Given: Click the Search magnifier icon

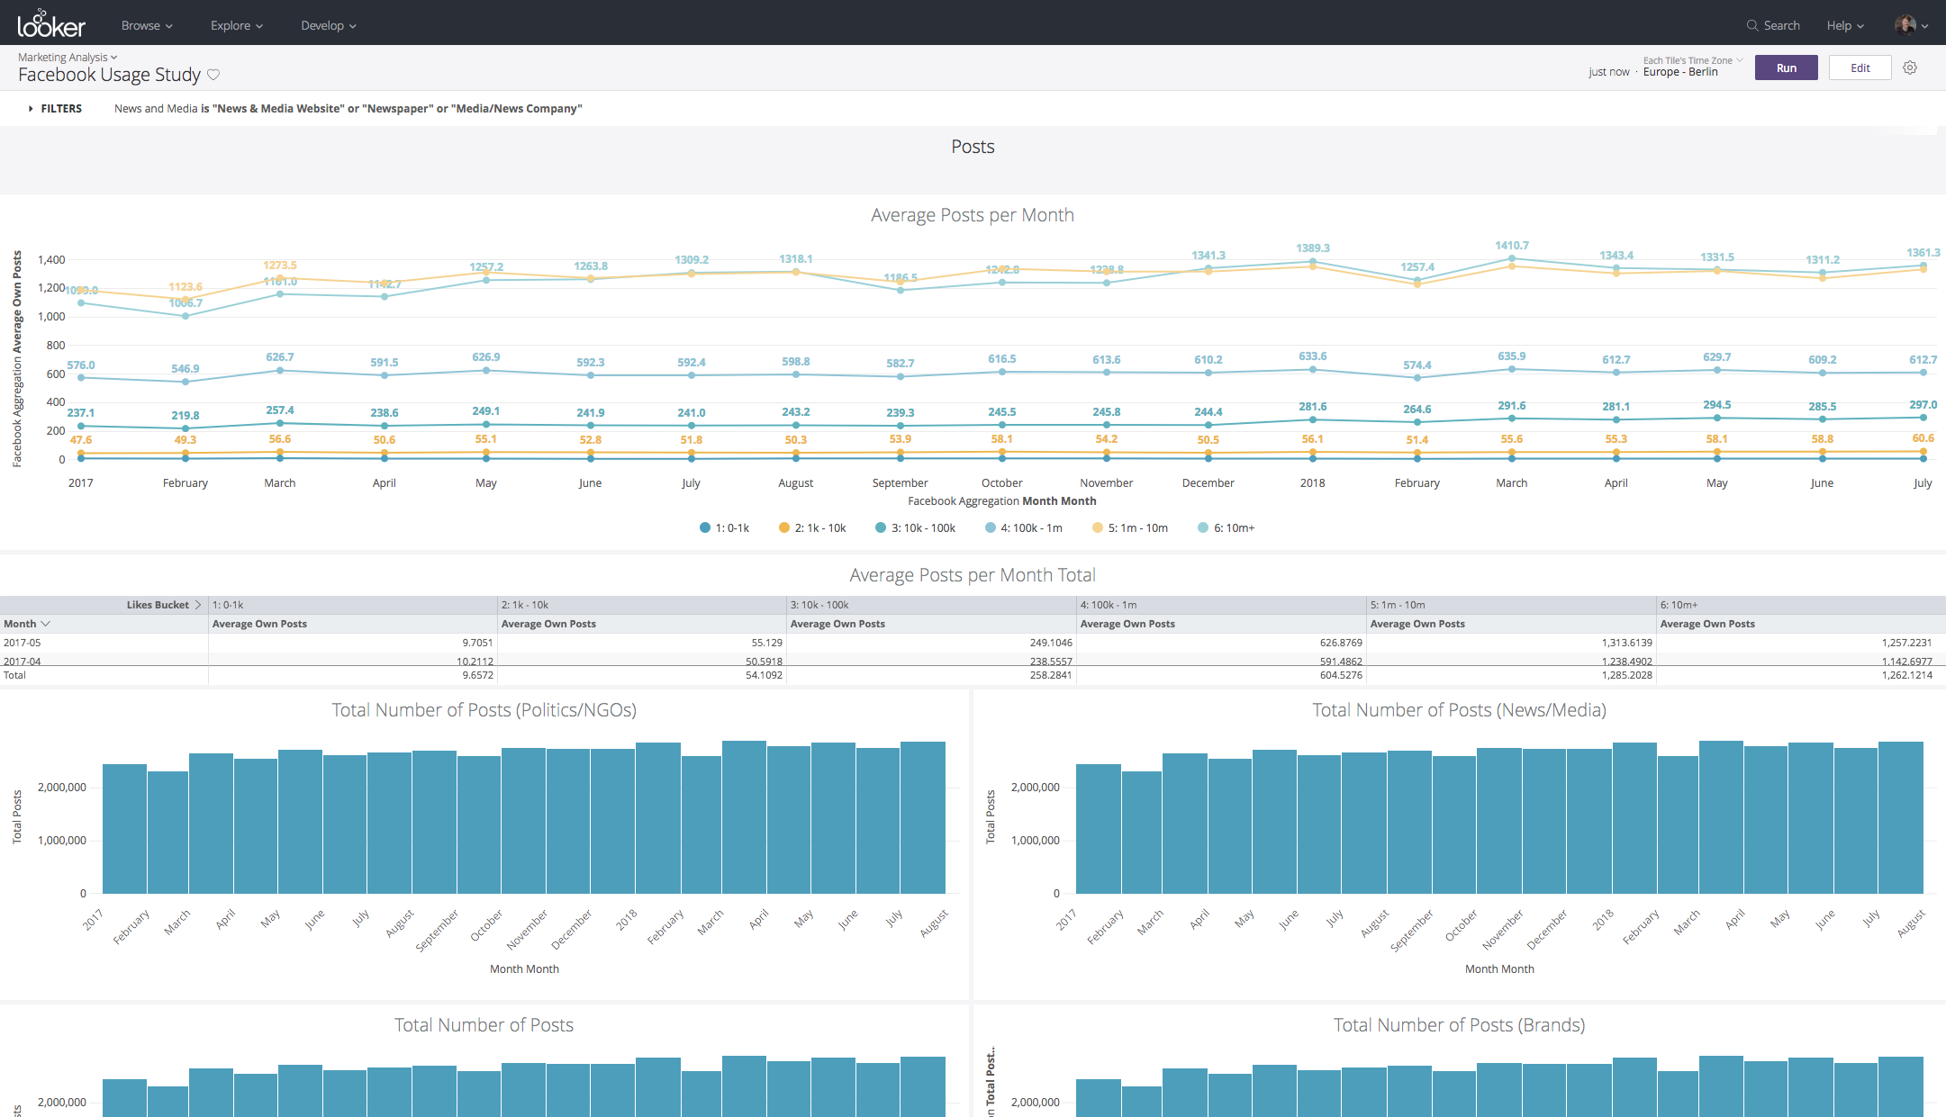Looking at the screenshot, I should coord(1752,25).
